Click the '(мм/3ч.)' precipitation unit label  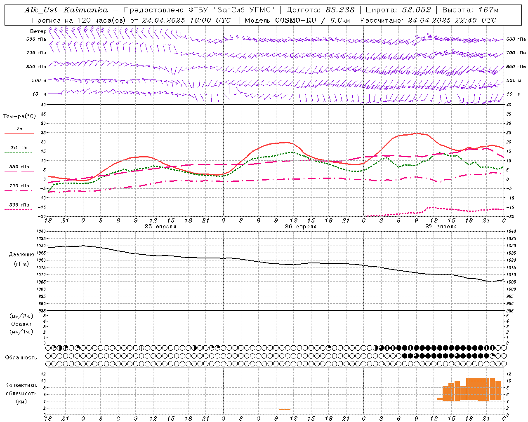(x=21, y=316)
